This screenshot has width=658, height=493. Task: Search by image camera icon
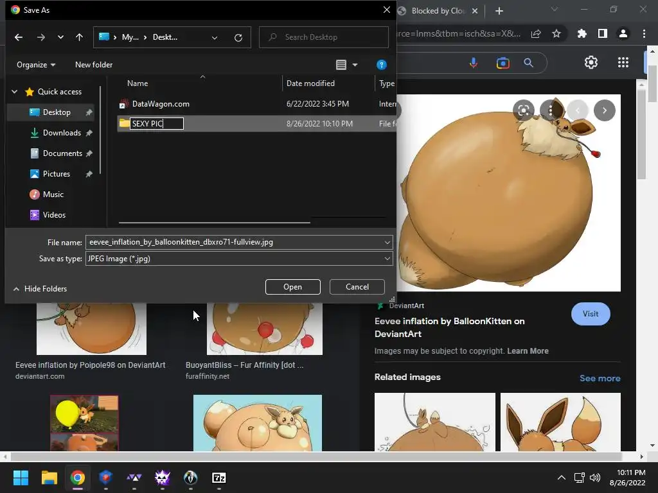tap(502, 63)
